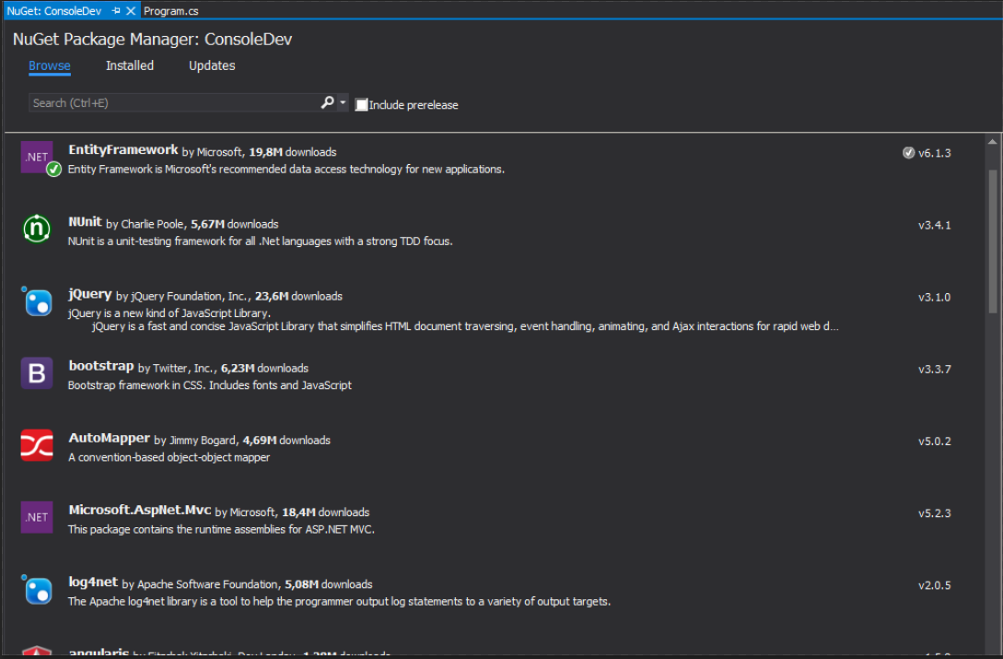Select the Microsoft.AspNet.Mvc package name
Viewport: 1003px width, 659px height.
pos(139,510)
